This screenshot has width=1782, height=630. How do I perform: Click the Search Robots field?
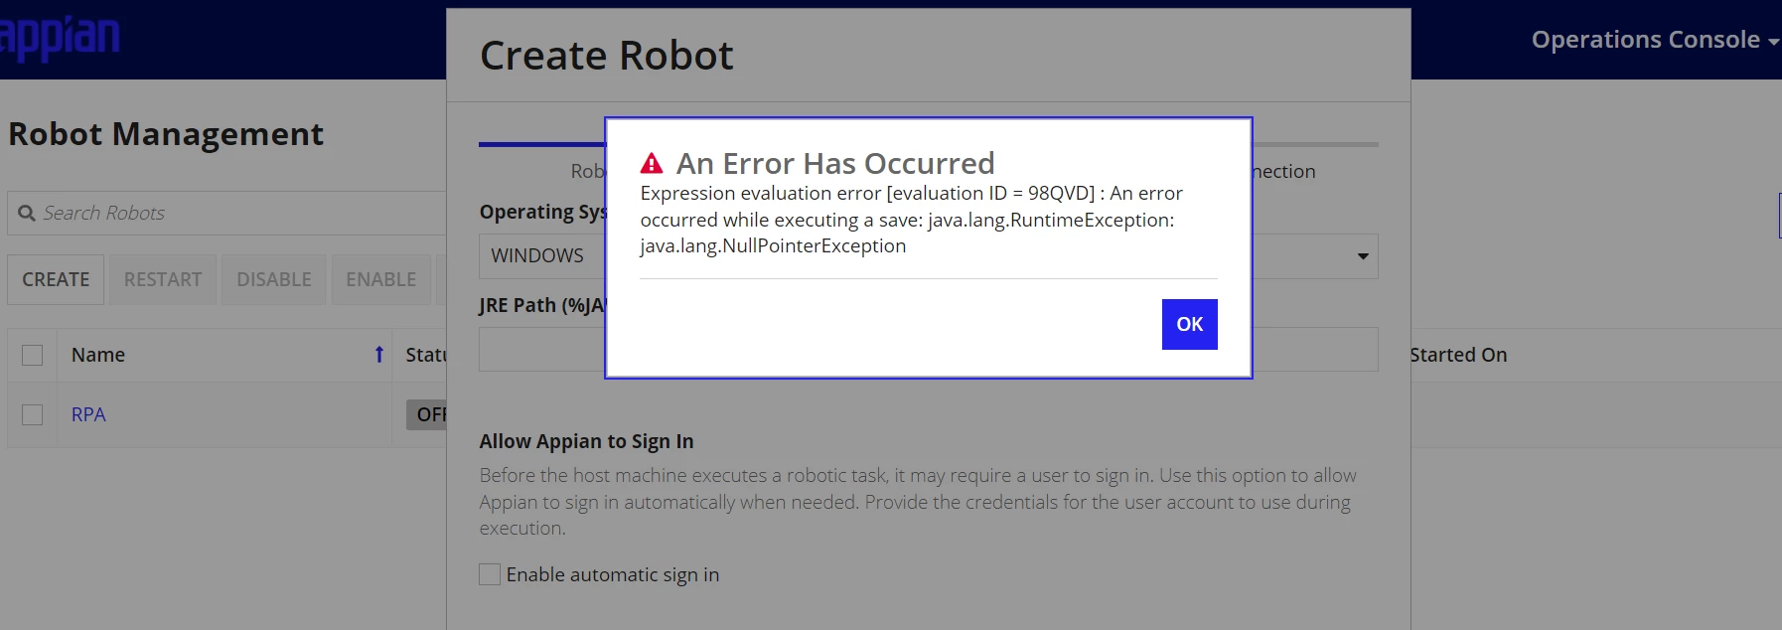(x=227, y=213)
